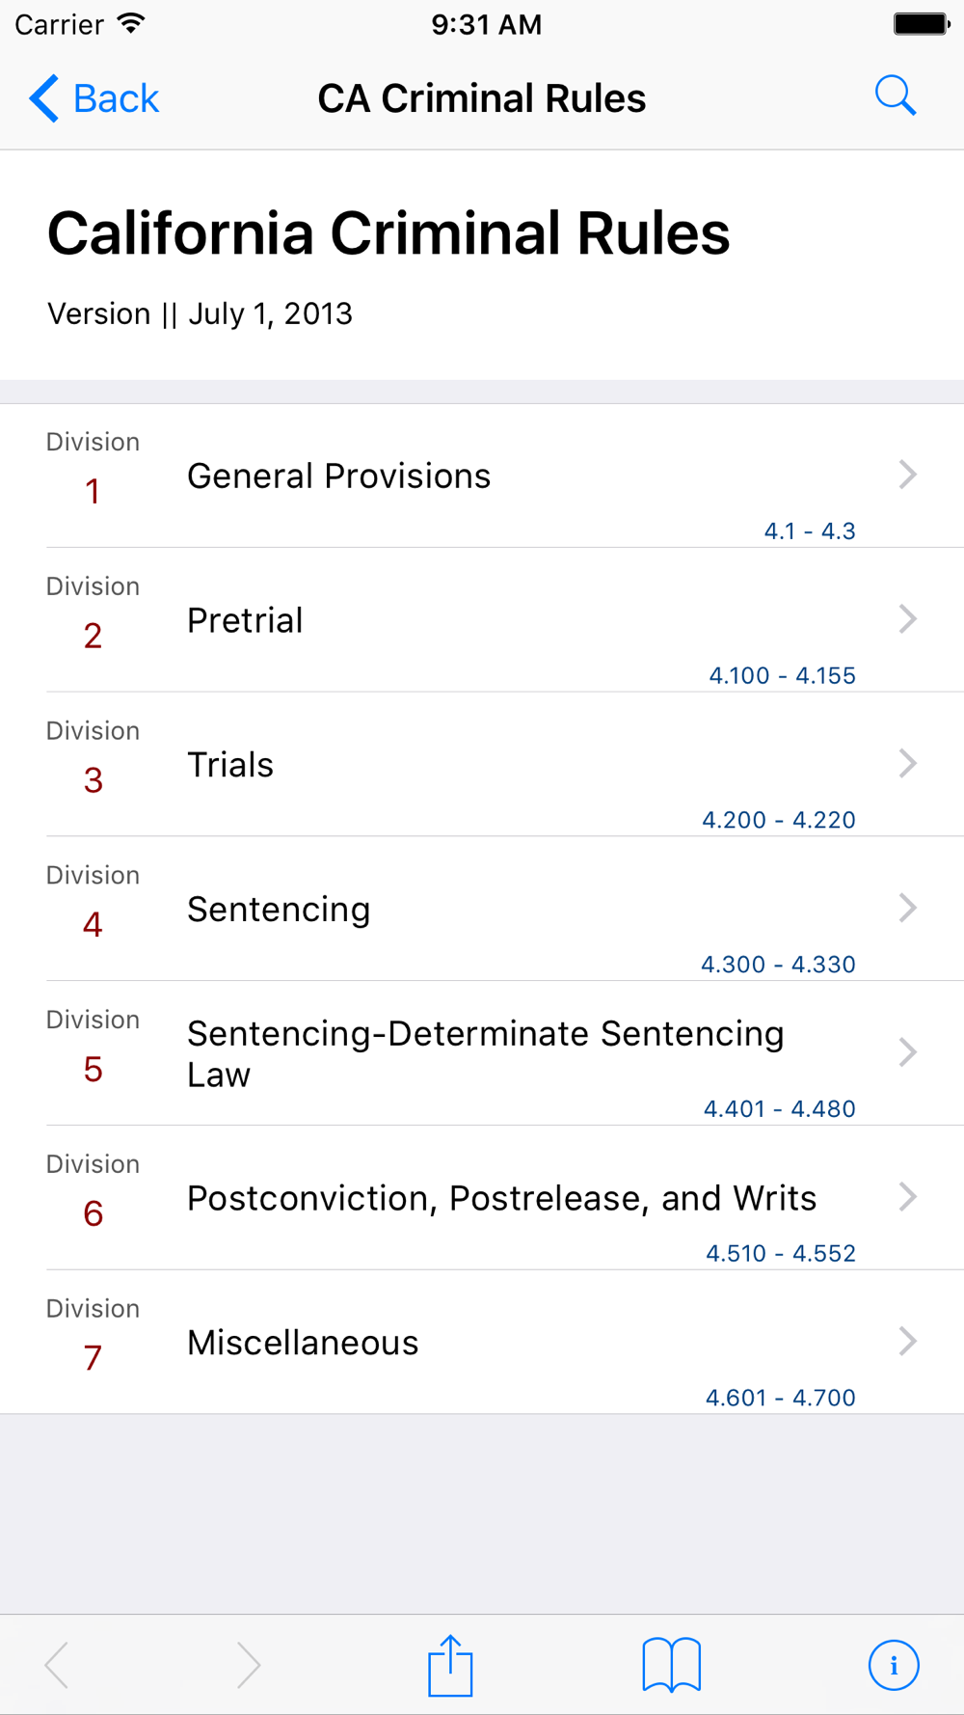The height and width of the screenshot is (1715, 964).
Task: Go back using the Back button
Action: pyautogui.click(x=94, y=98)
